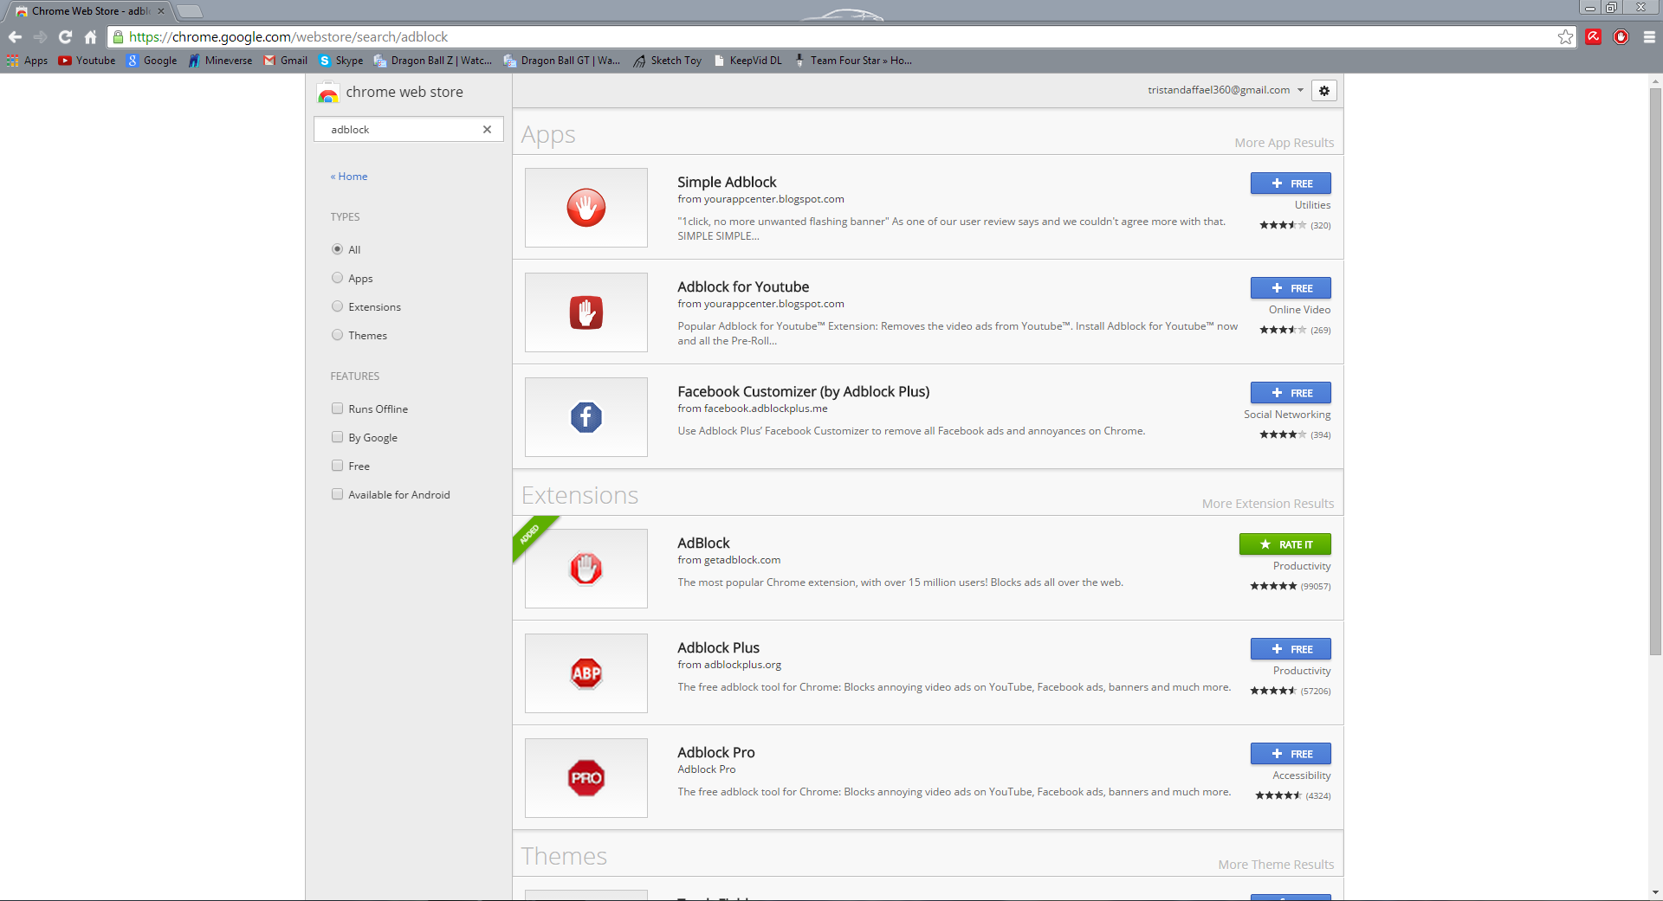Click the Chrome Web Store browser tab
Viewport: 1663px width, 901px height.
(x=90, y=11)
